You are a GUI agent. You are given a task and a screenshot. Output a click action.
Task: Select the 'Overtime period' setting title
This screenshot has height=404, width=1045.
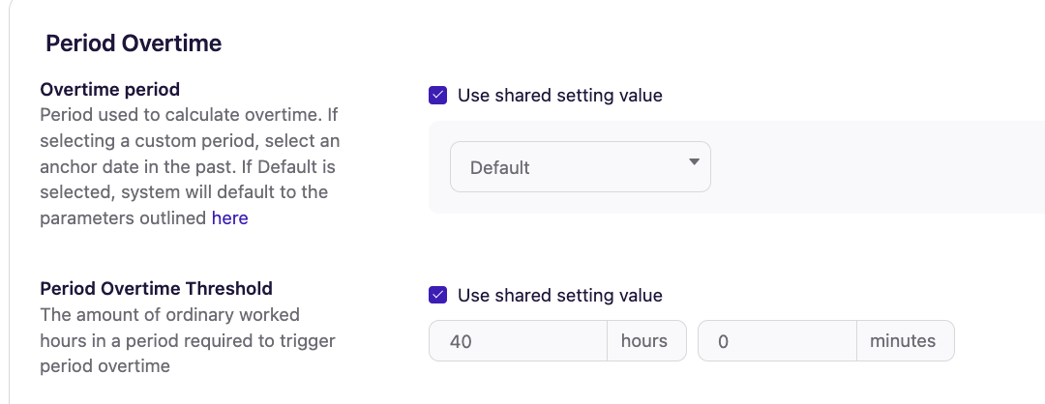point(109,89)
